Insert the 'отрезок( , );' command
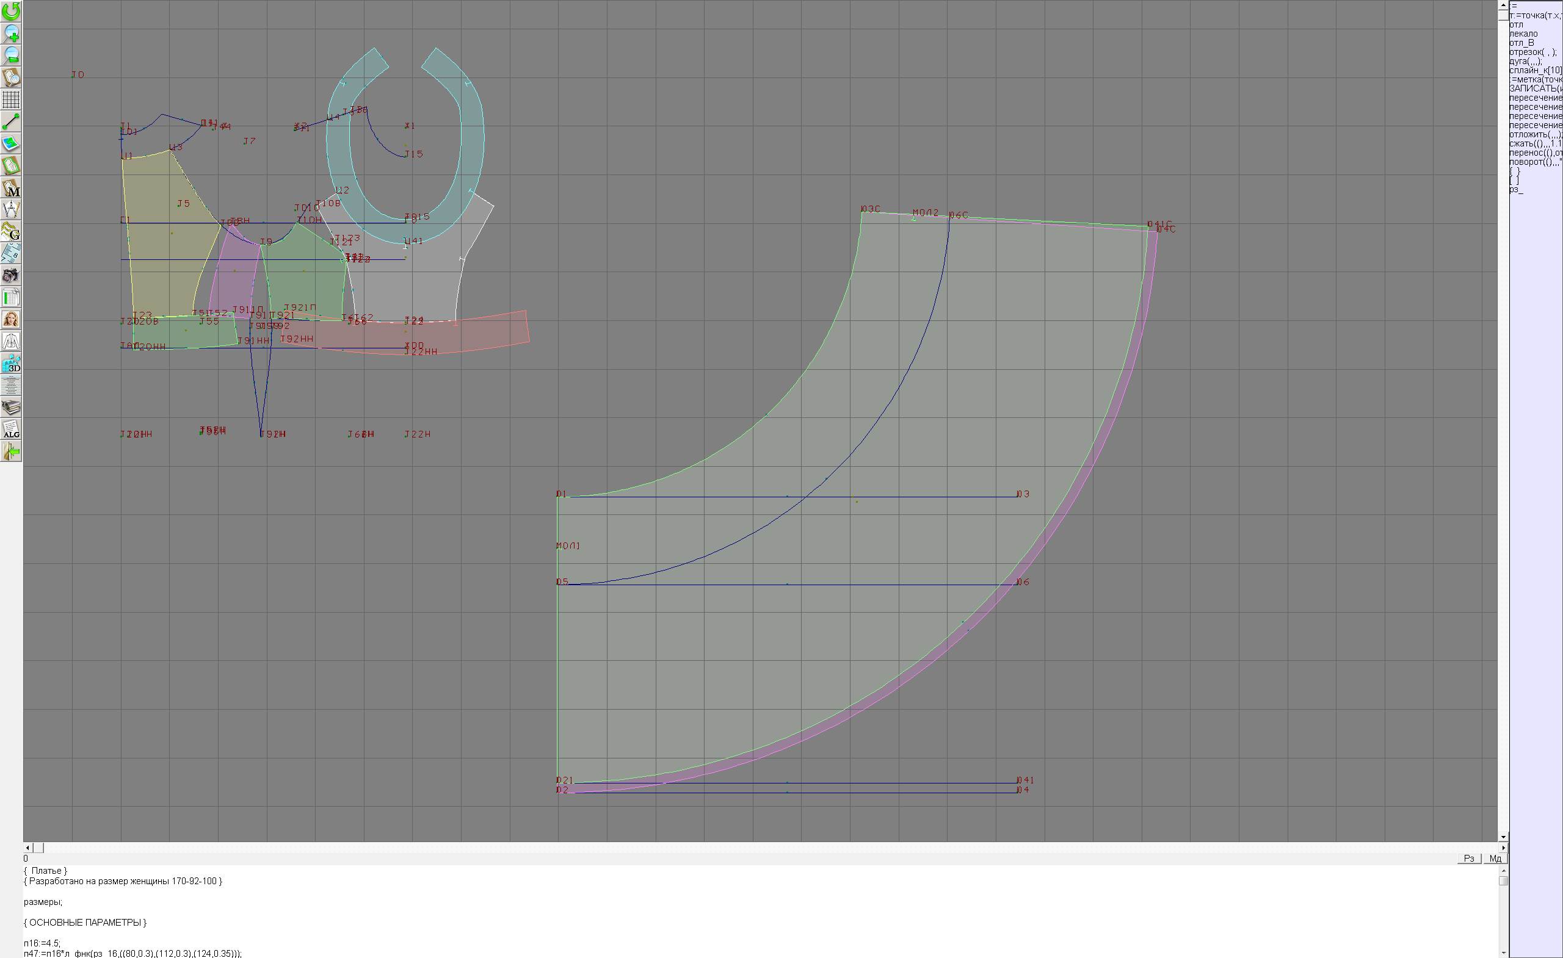The height and width of the screenshot is (958, 1563). click(x=1531, y=52)
